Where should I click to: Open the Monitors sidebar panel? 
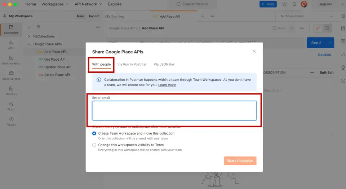[x=11, y=91]
